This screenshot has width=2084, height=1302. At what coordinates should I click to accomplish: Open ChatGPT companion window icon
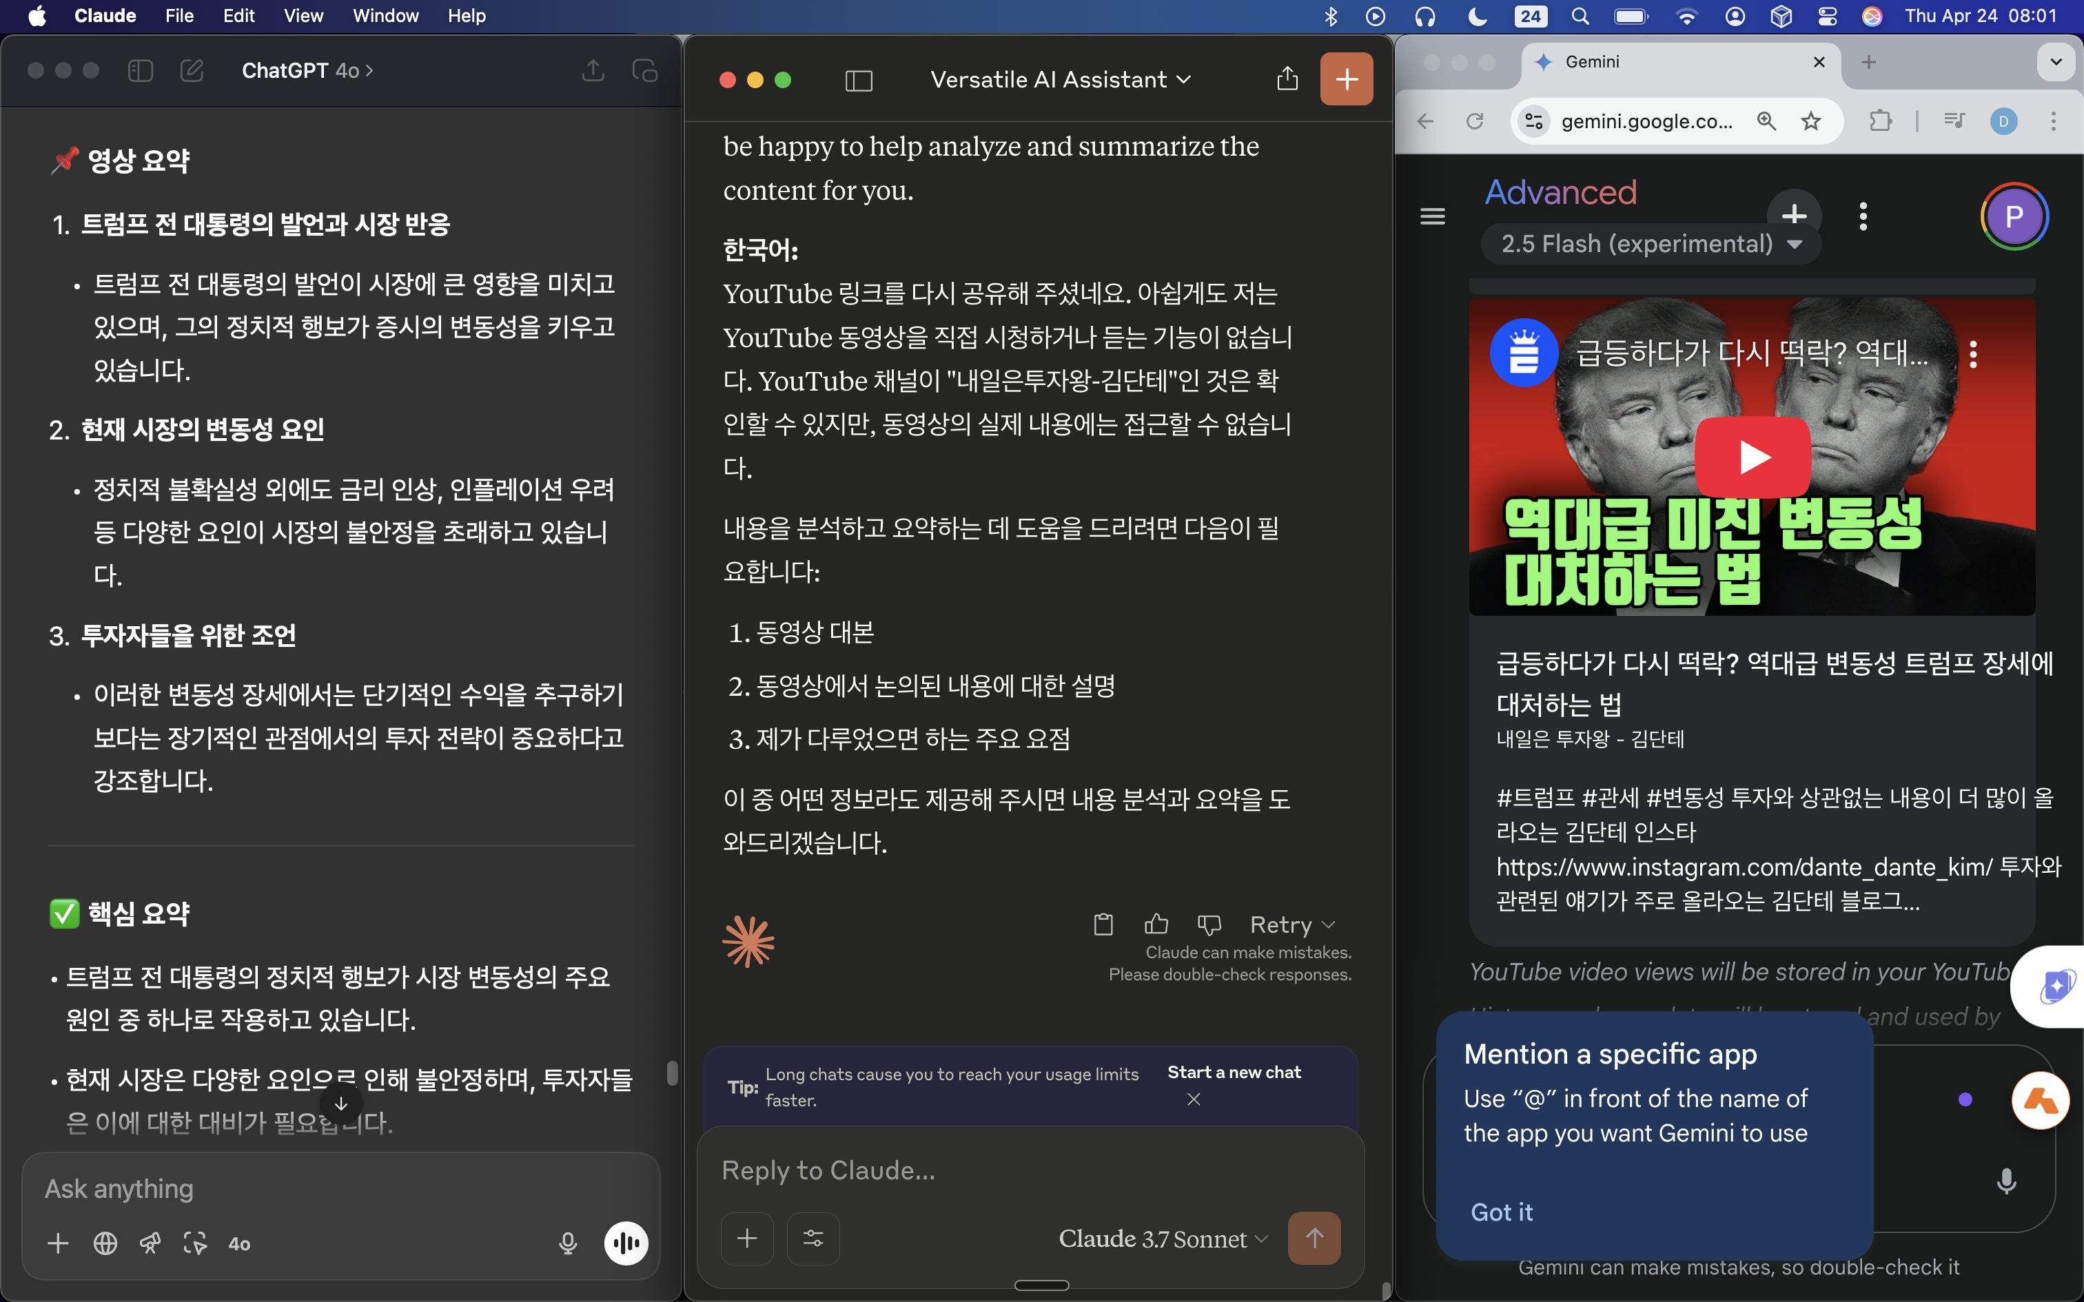point(645,70)
